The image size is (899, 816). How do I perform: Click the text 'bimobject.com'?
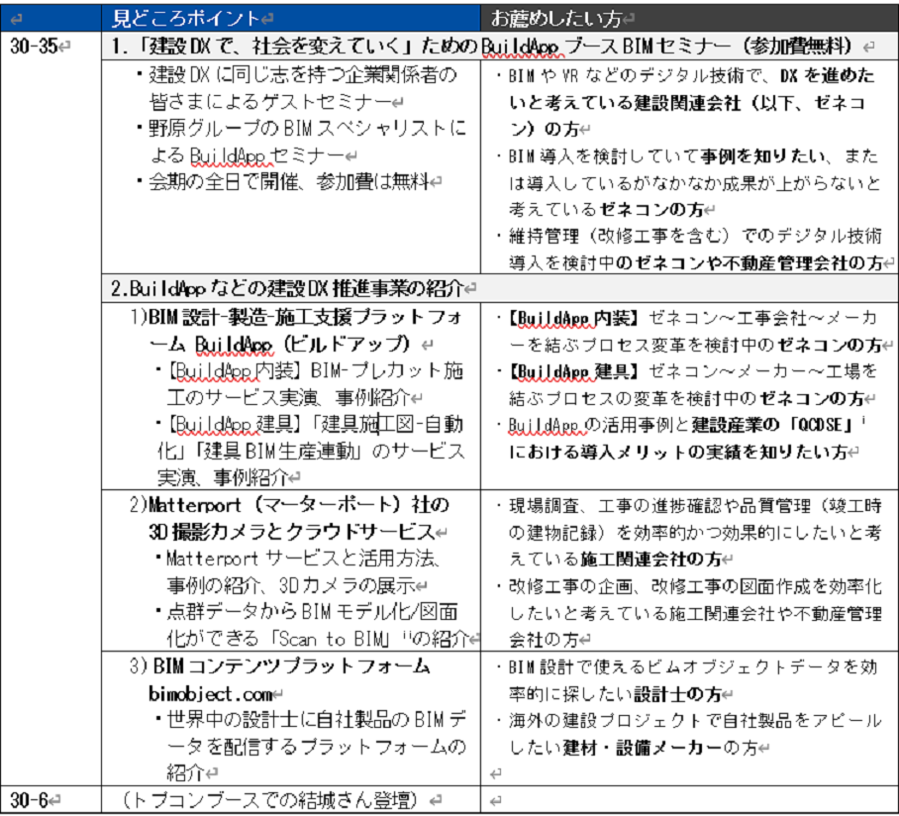pos(211,694)
